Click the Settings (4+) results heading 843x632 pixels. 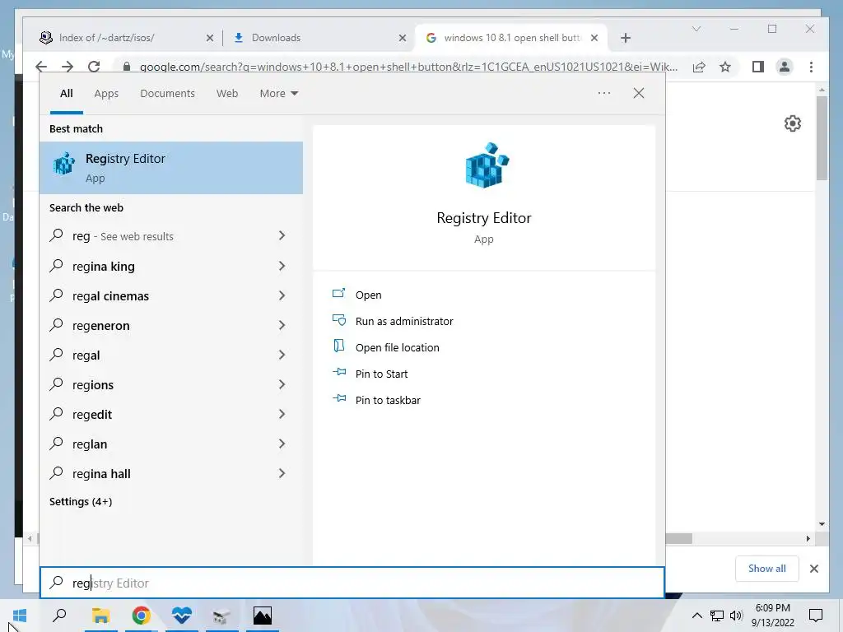(81, 501)
